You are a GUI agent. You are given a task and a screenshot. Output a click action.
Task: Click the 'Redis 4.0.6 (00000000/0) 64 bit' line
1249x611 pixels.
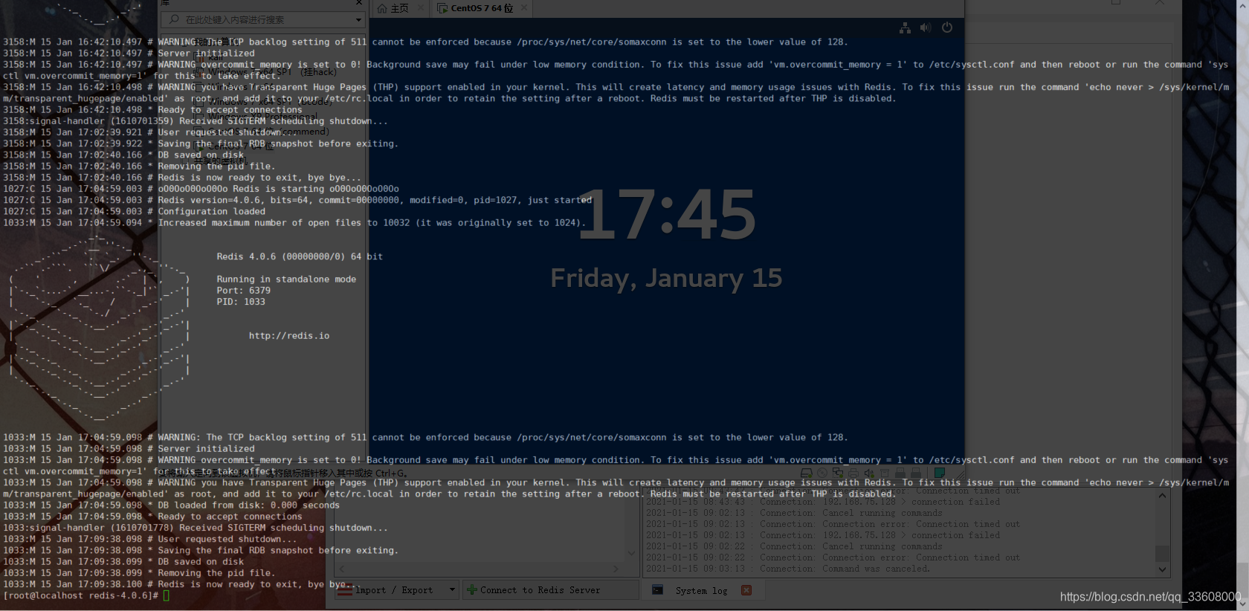pos(300,256)
